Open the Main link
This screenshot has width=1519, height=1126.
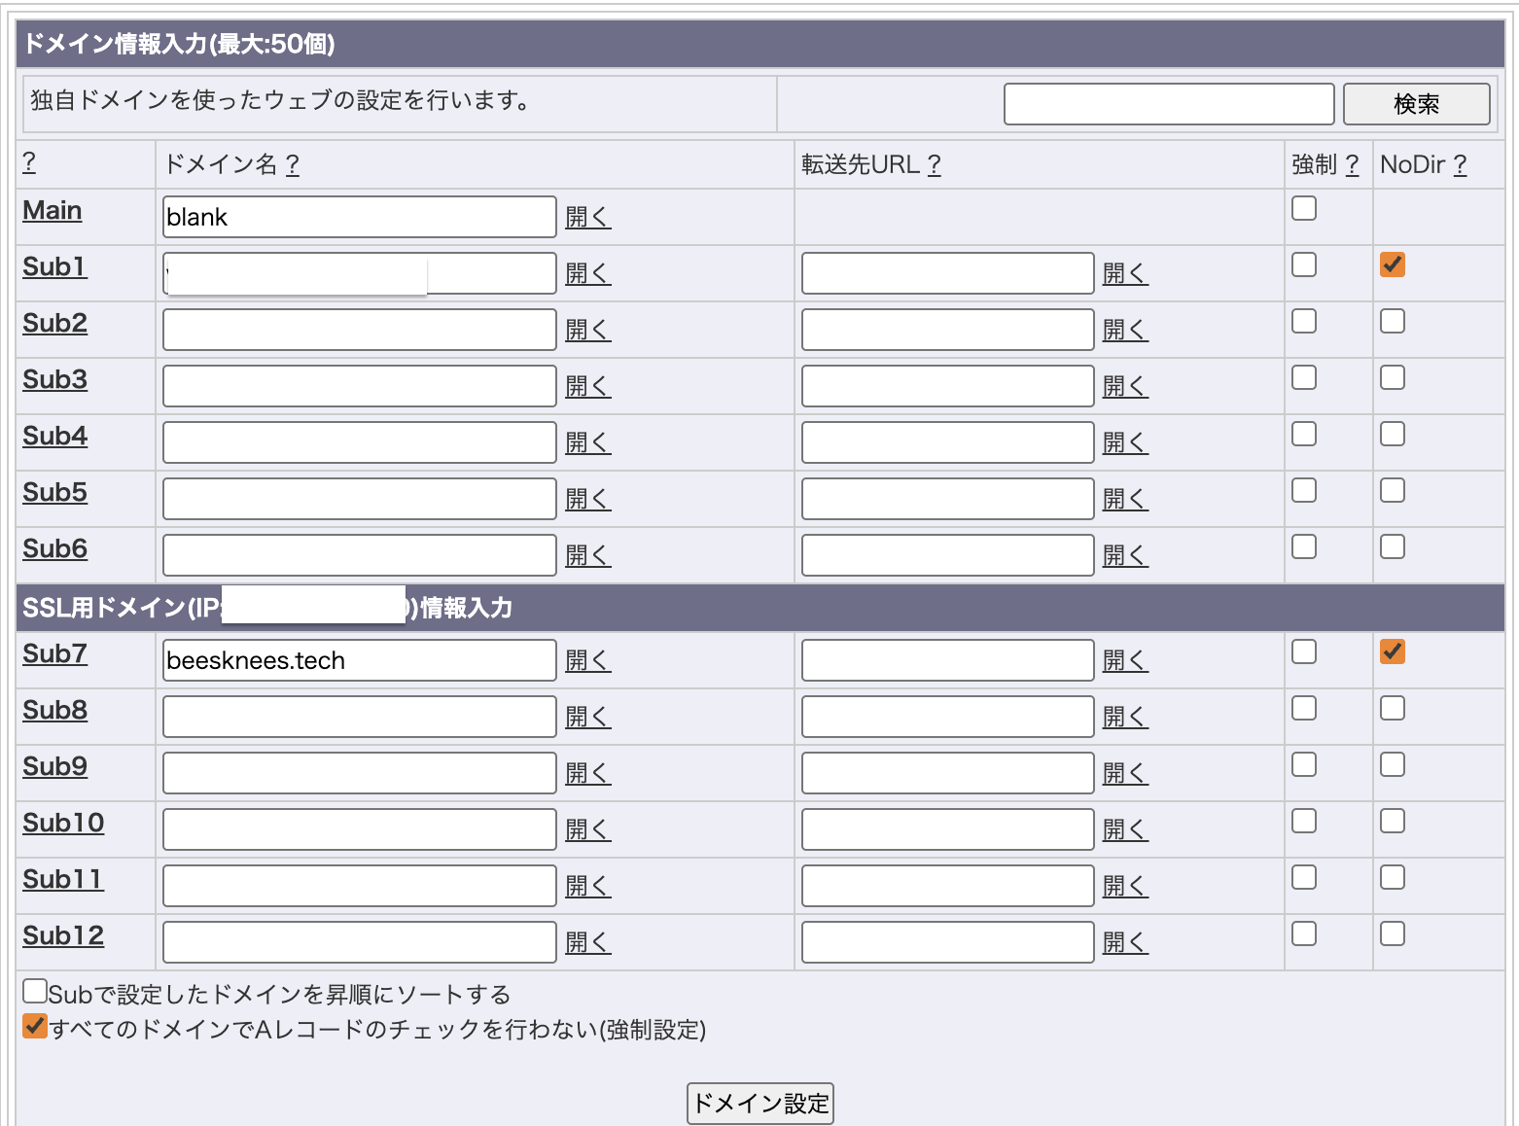(52, 210)
